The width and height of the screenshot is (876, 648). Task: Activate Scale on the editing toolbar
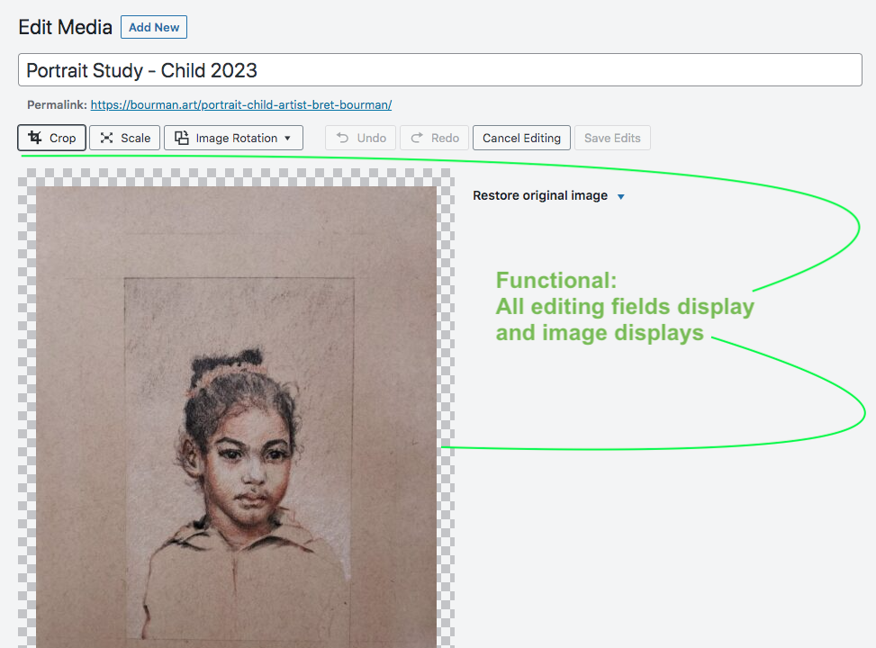pyautogui.click(x=124, y=138)
